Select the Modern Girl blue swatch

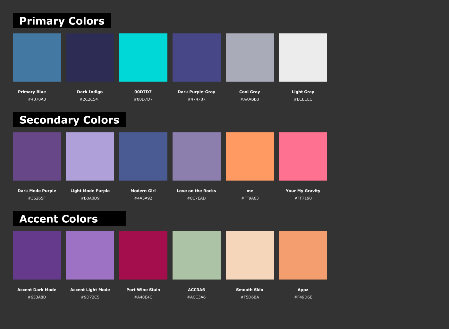click(143, 156)
